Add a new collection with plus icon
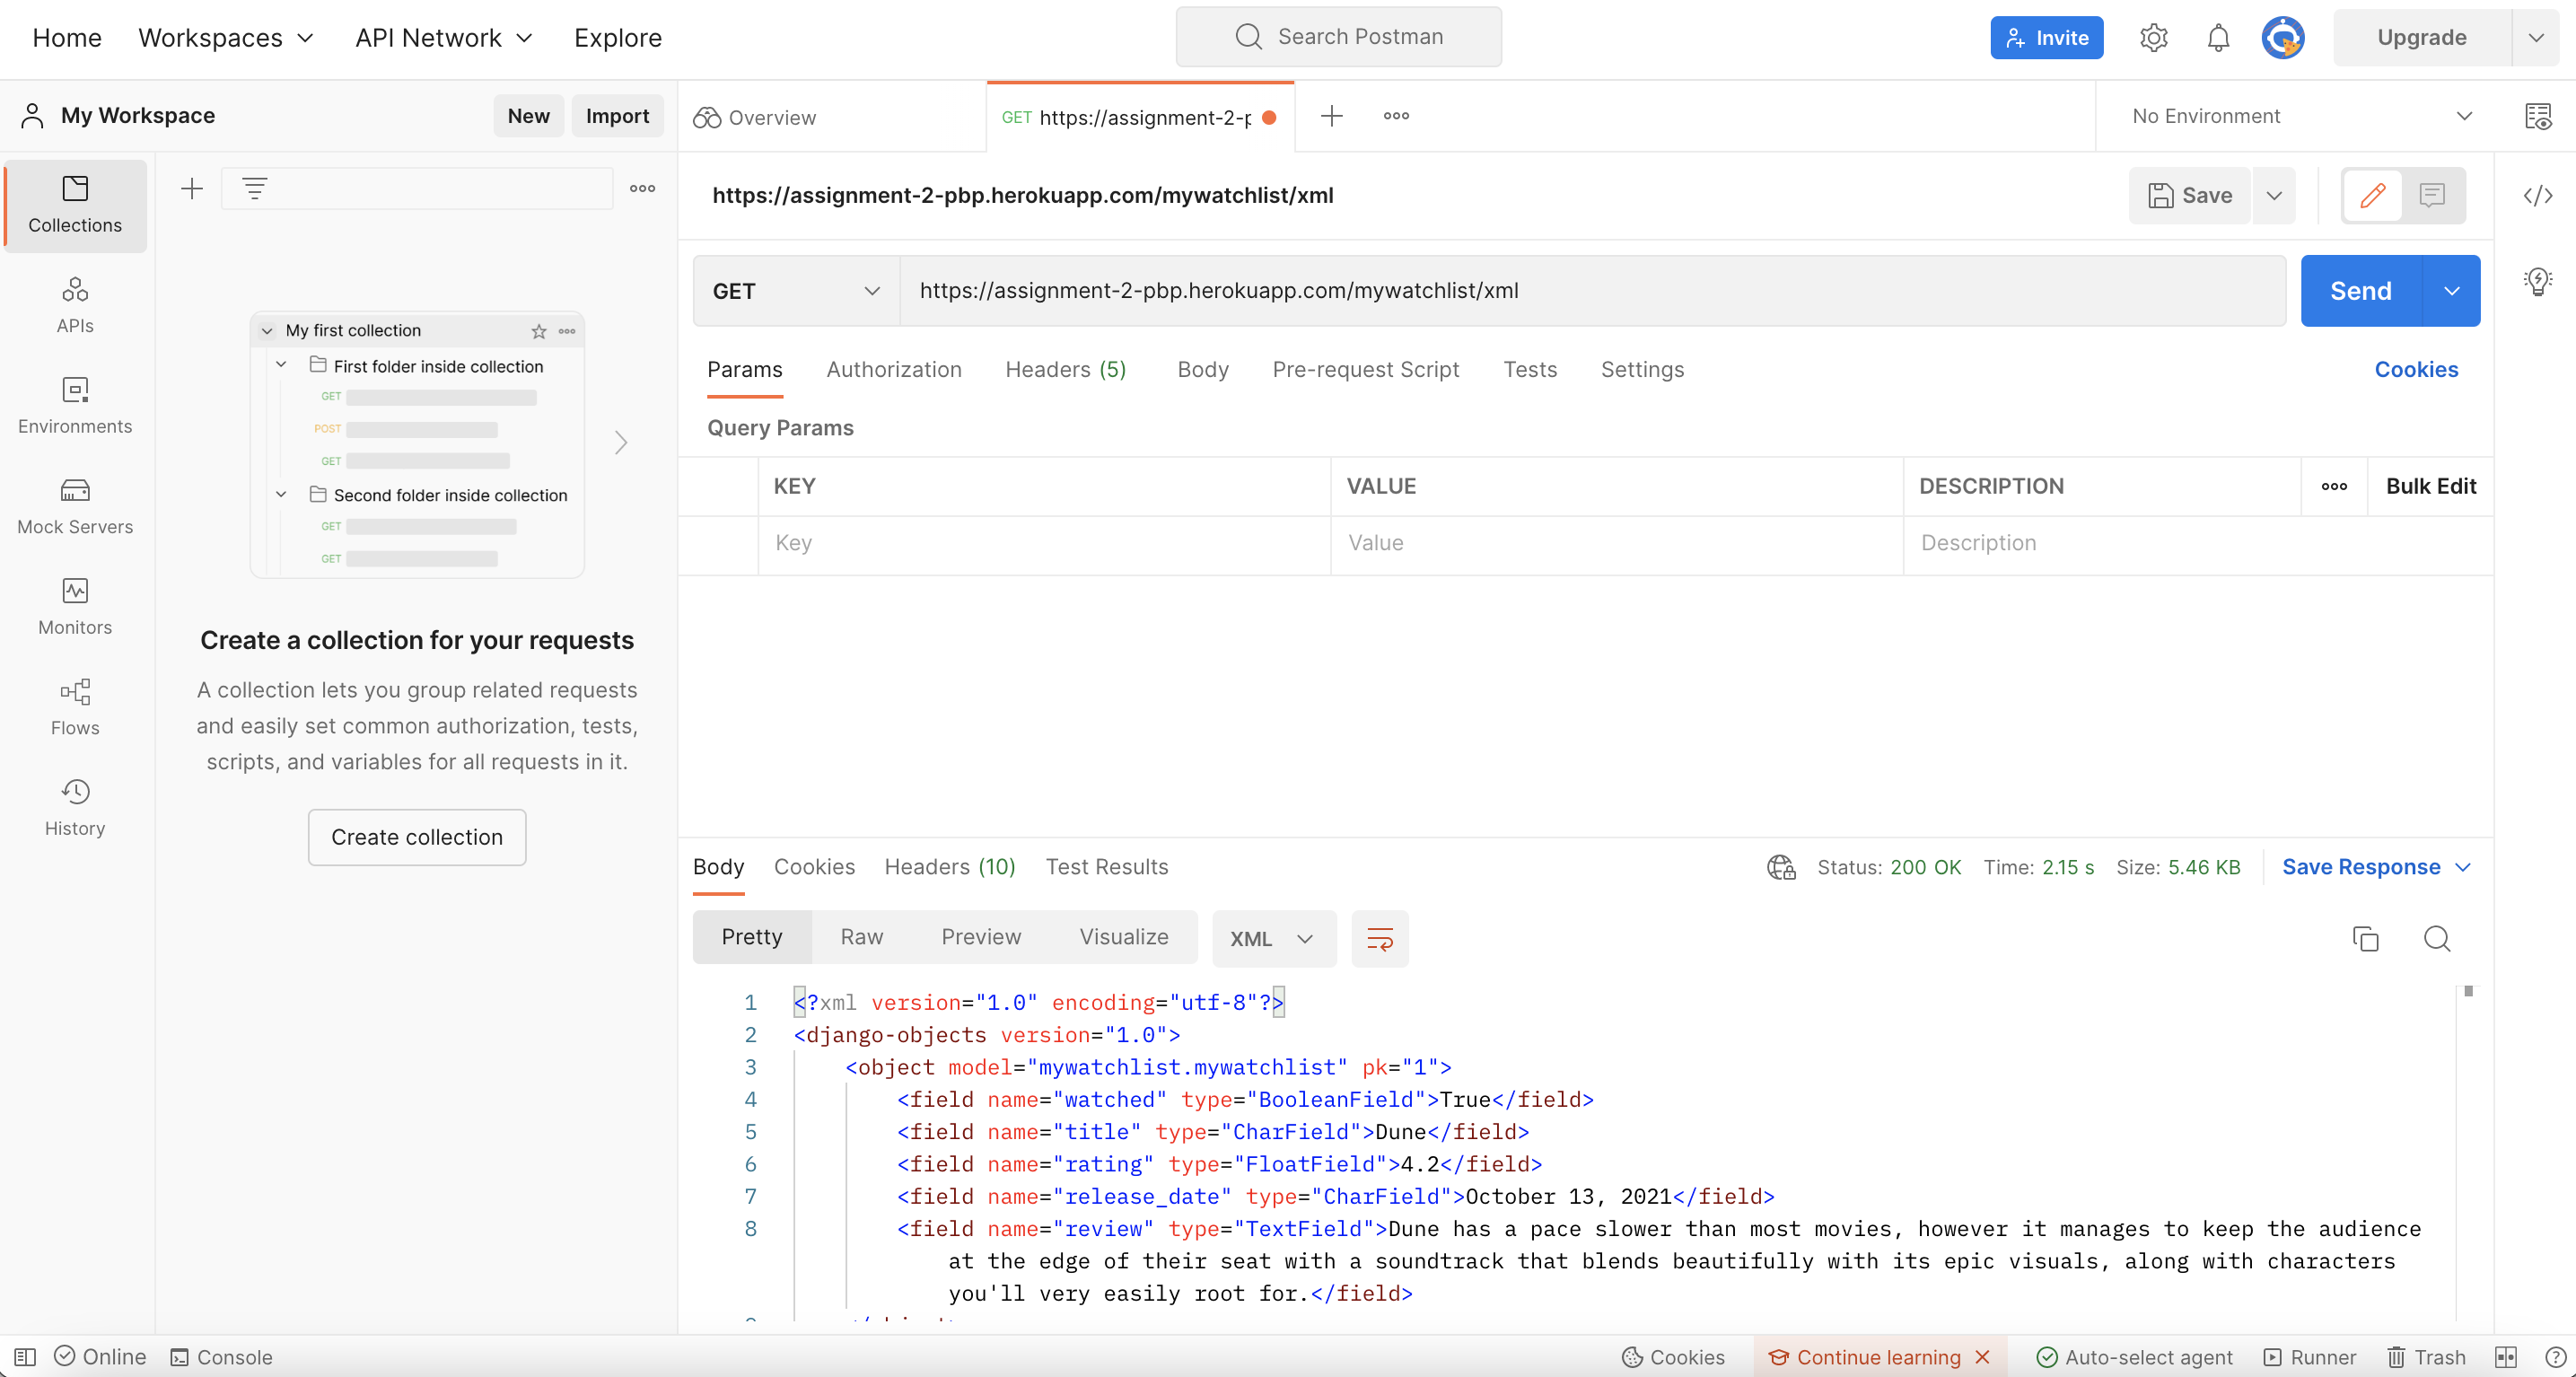The width and height of the screenshot is (2576, 1377). point(192,188)
